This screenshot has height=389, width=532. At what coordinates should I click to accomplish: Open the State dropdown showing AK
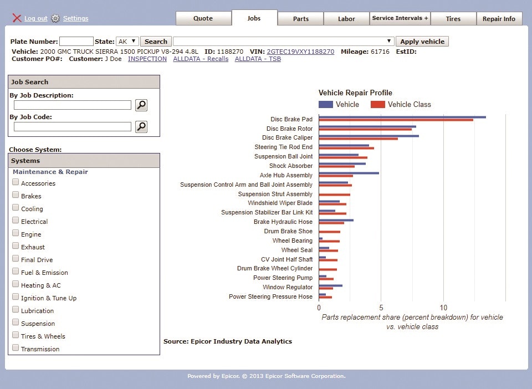pos(127,41)
